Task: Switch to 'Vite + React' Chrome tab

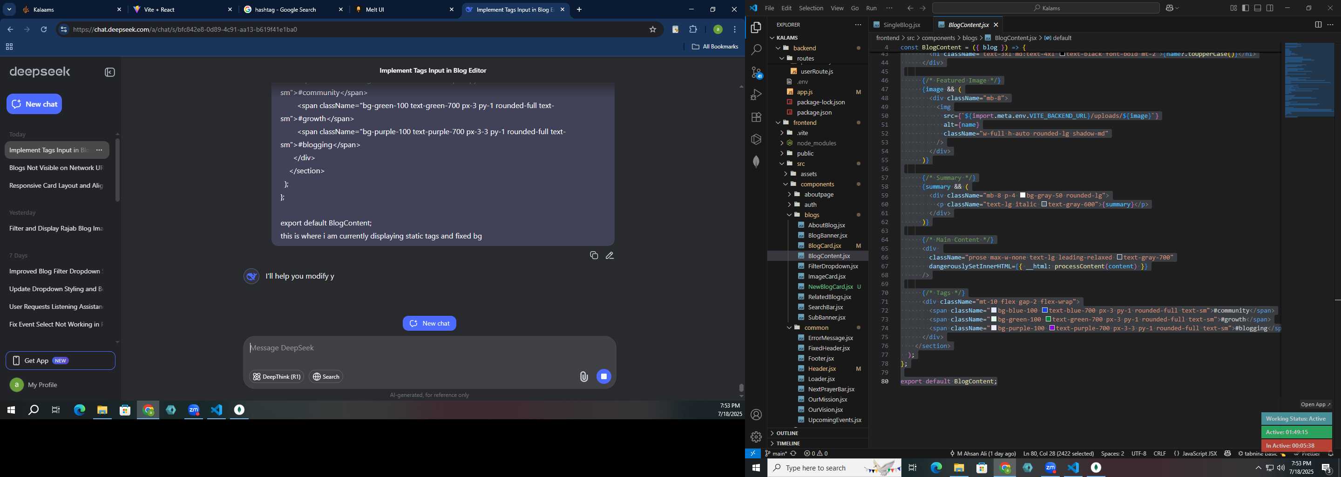Action: point(181,10)
